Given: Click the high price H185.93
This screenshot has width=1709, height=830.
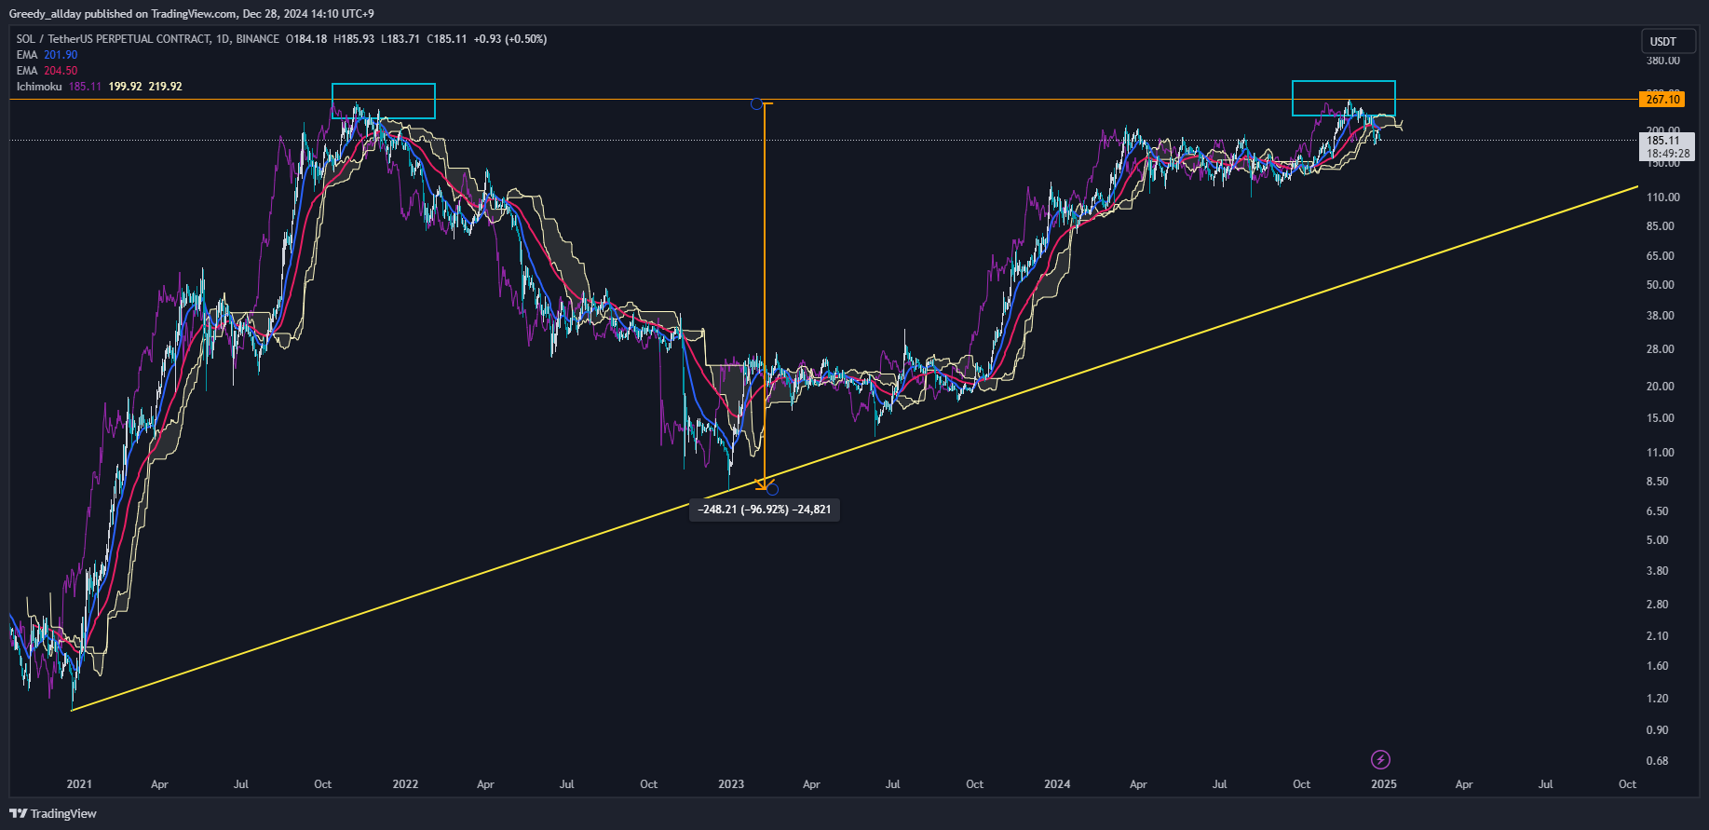Looking at the screenshot, I should 354,39.
